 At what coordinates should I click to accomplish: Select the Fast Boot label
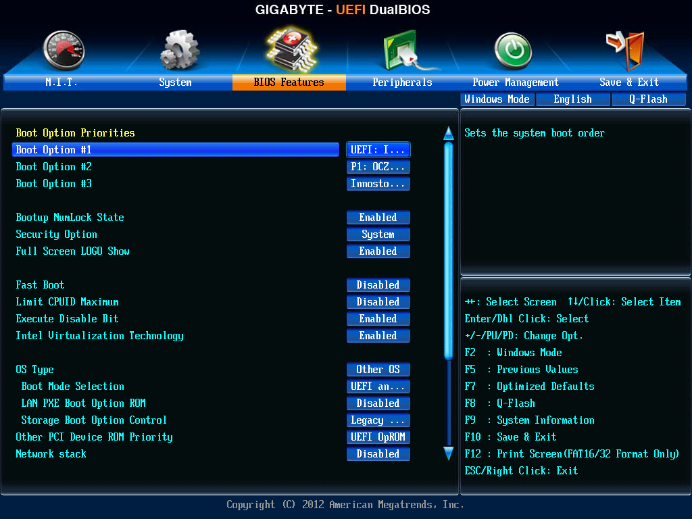40,285
